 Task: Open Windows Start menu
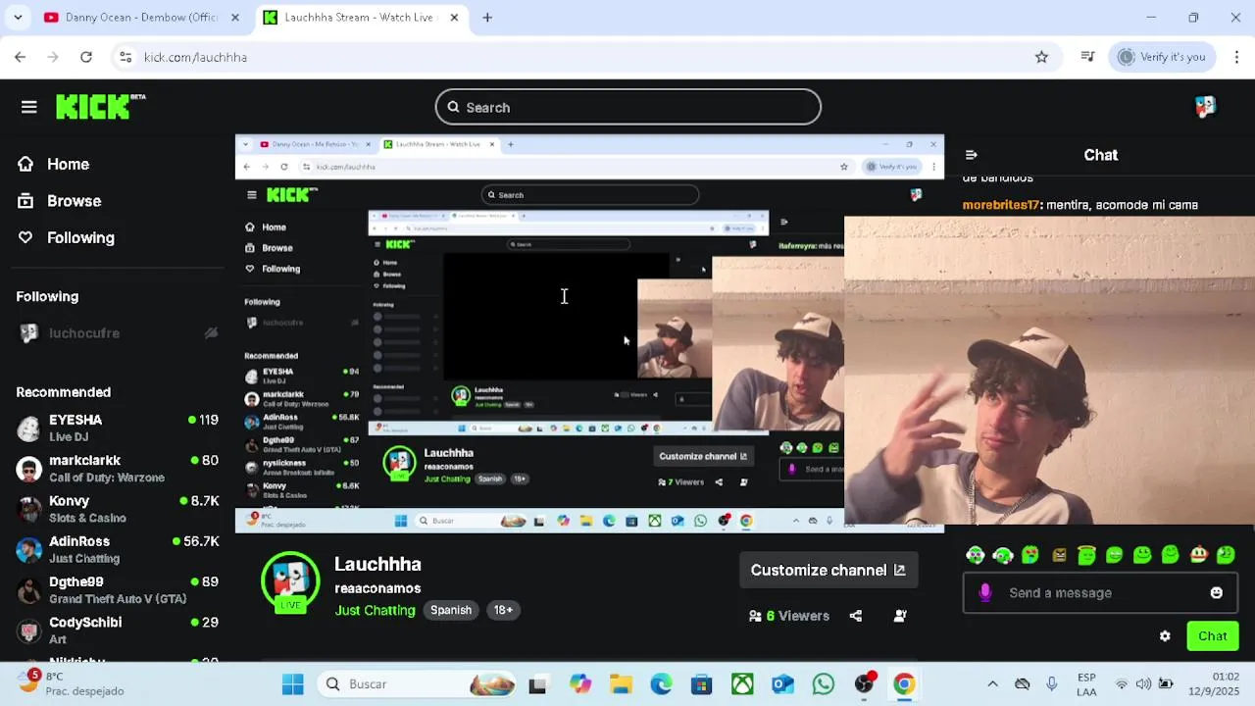click(x=292, y=683)
